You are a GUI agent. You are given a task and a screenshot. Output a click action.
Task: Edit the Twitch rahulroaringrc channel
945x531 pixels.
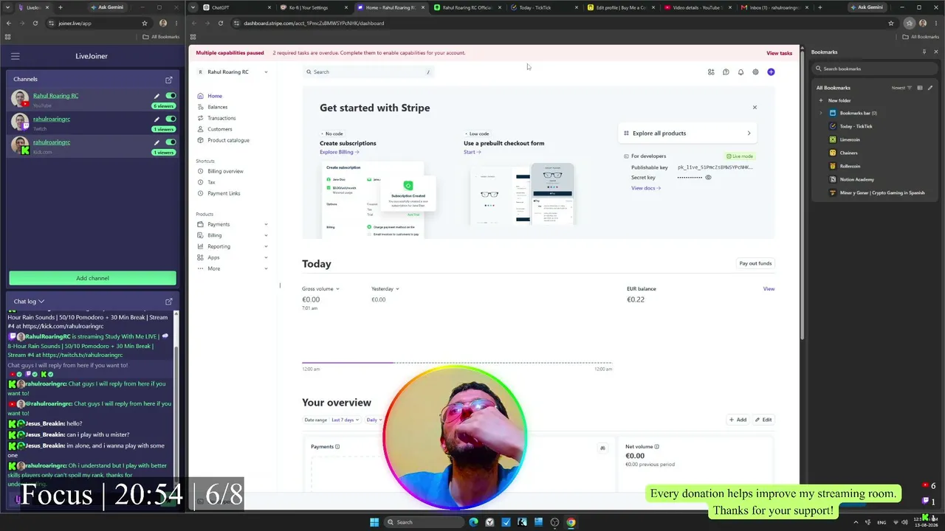pyautogui.click(x=157, y=119)
